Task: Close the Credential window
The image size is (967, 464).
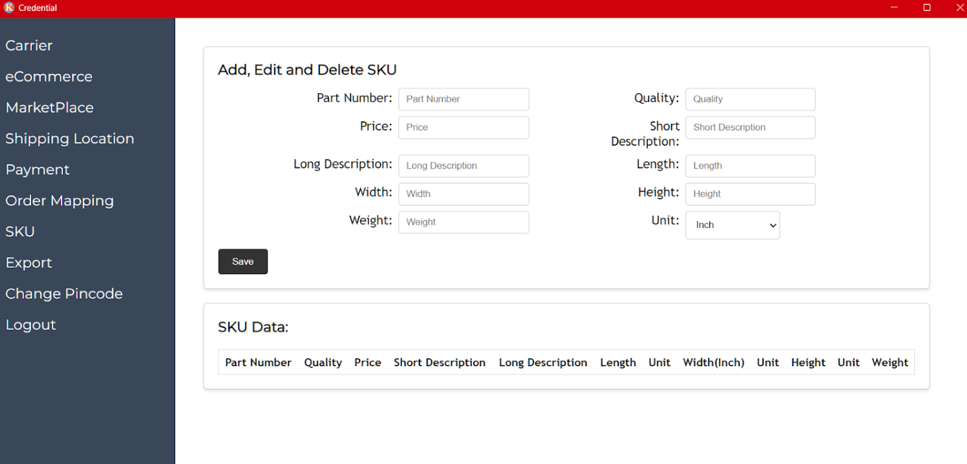Action: point(961,8)
